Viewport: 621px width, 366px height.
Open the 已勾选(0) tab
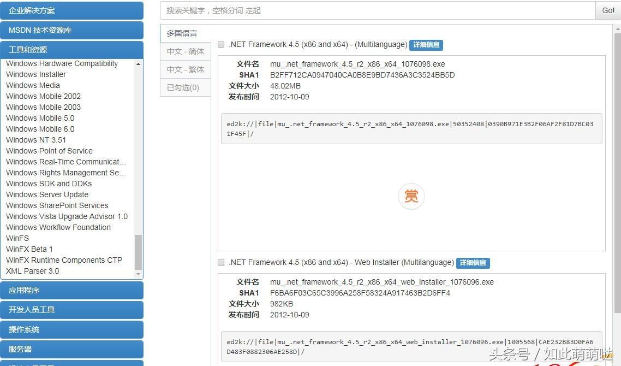(186, 87)
